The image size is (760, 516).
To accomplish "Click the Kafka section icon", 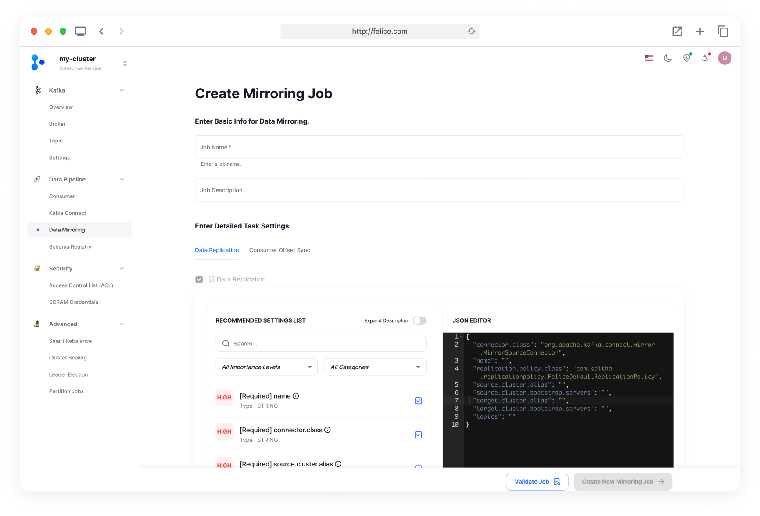I will point(38,90).
